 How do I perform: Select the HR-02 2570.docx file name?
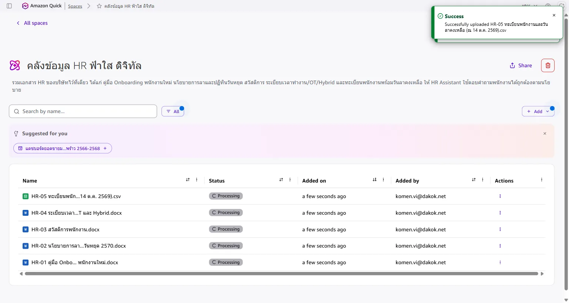[79, 246]
